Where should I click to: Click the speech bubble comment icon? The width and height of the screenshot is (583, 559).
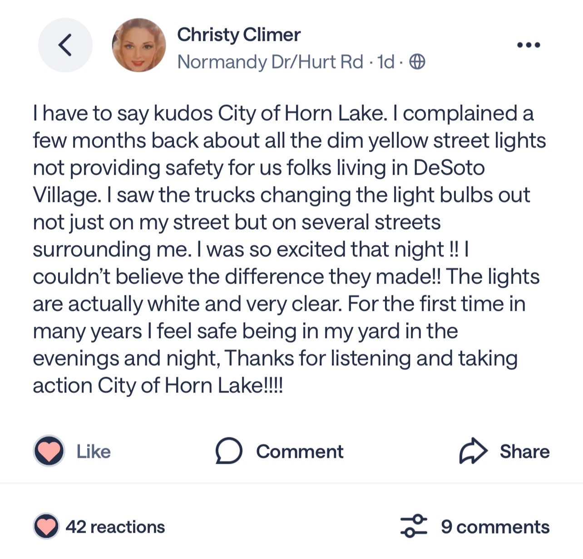click(228, 451)
